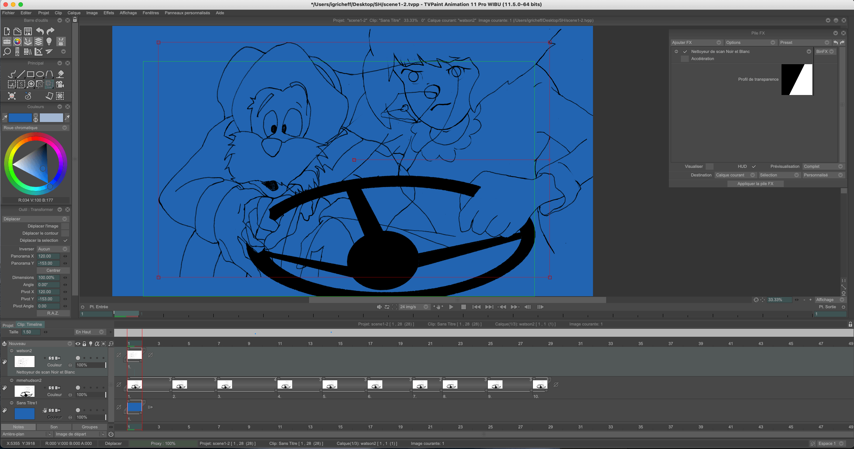The width and height of the screenshot is (854, 449).
Task: Toggle Déplacer l'image checkbox
Action: pos(65,226)
